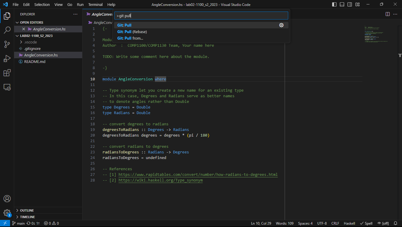Open the Run and Debug view
Screen dimensions: 402x227
[7, 59]
